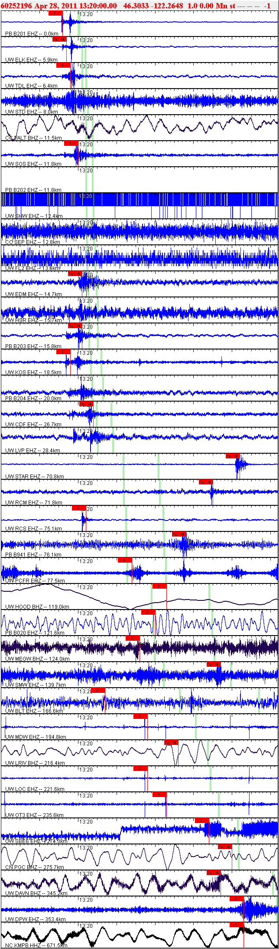Select the station label UW EDM EHZ -- 14.7km

click(x=33, y=294)
